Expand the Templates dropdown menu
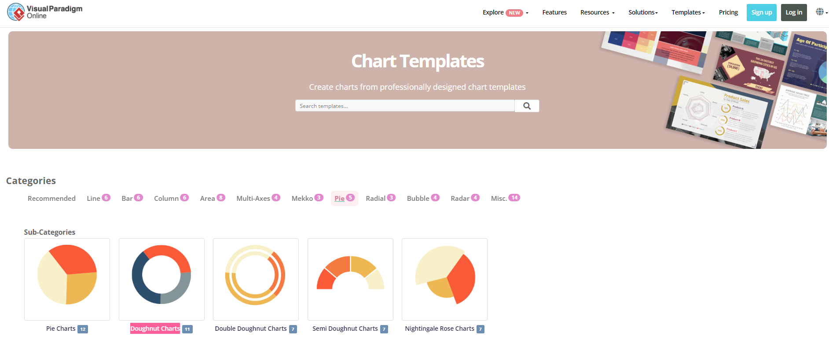This screenshot has width=829, height=340. pos(688,13)
